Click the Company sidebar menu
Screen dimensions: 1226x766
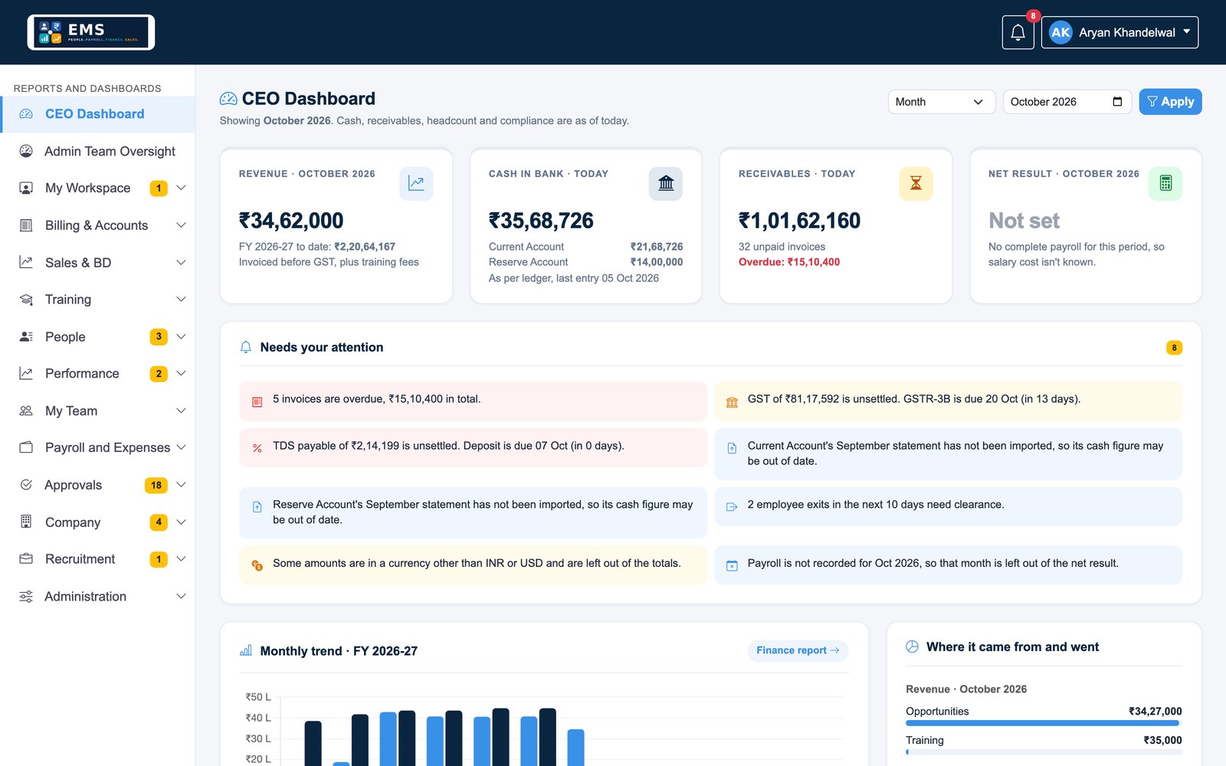point(97,522)
